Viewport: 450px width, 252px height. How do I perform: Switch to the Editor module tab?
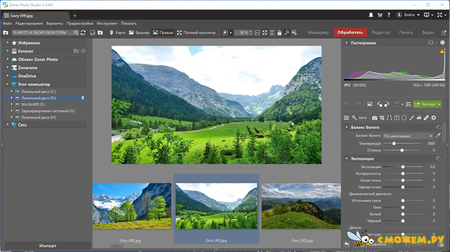(380, 32)
